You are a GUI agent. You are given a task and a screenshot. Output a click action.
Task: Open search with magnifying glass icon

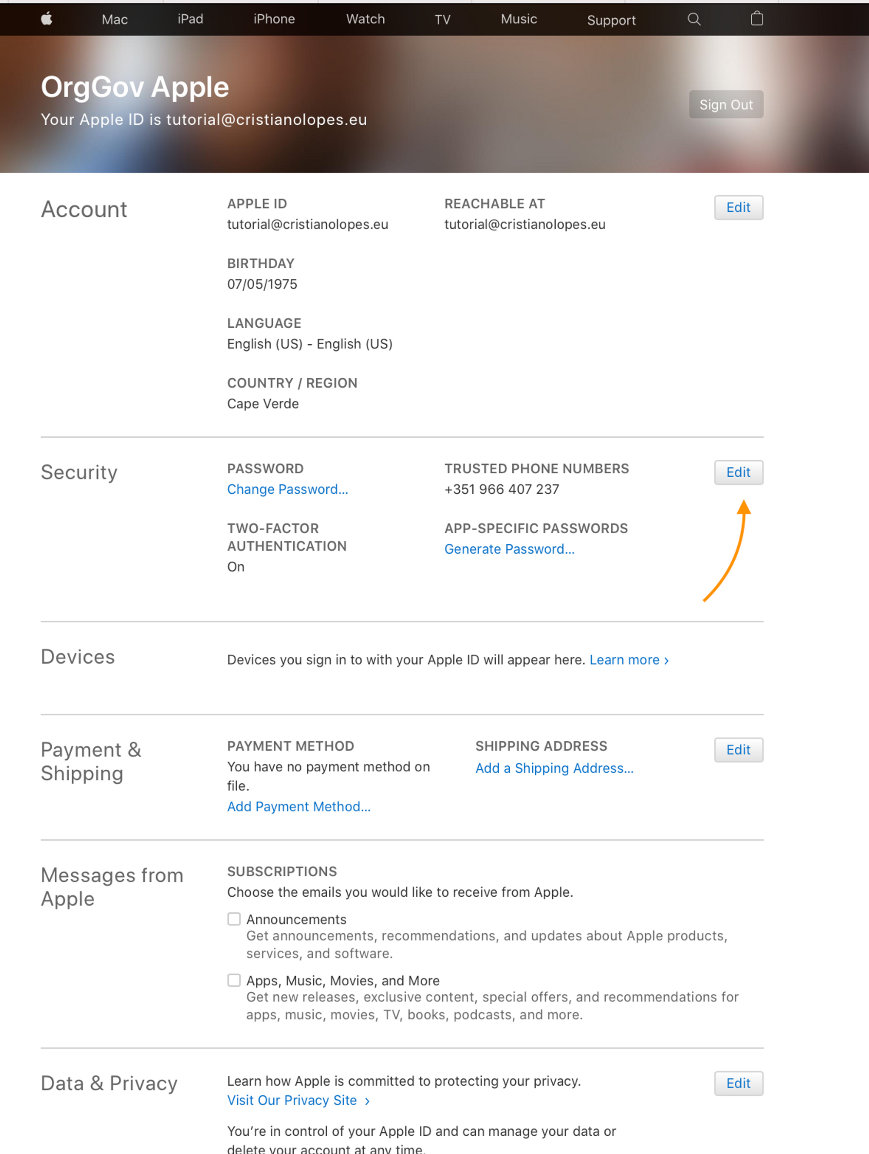694,19
